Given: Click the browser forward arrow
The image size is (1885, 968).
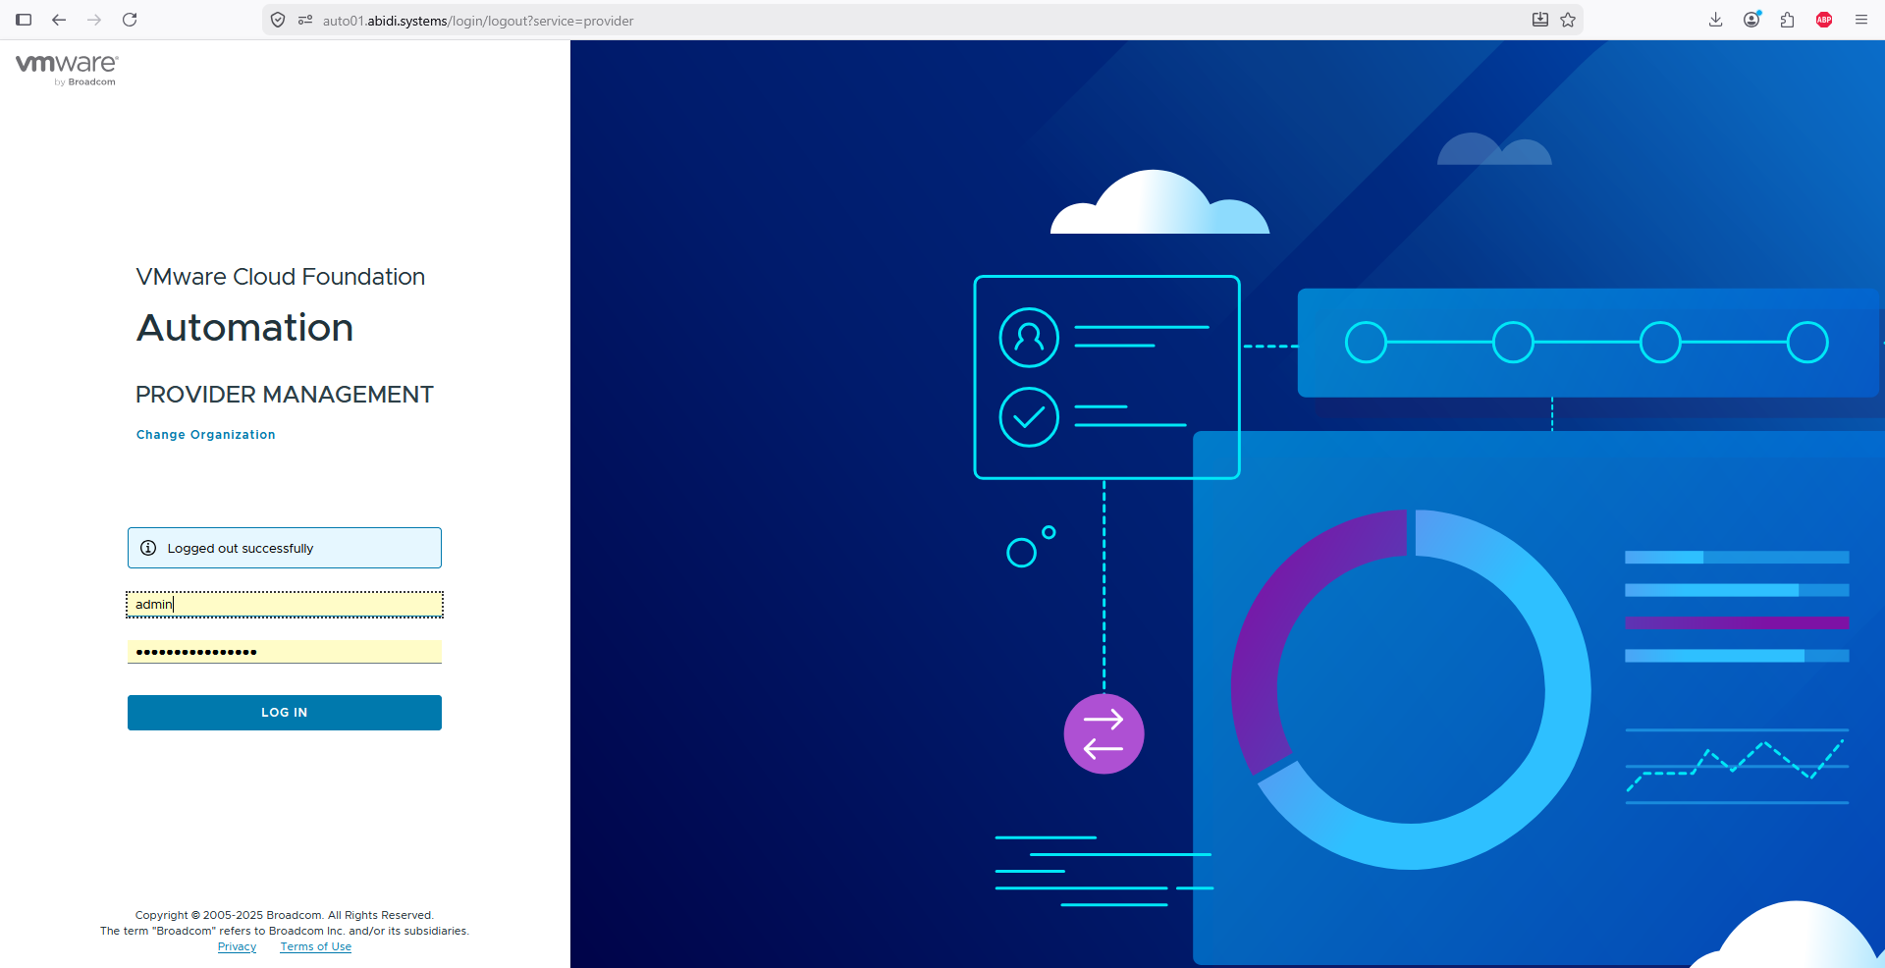Looking at the screenshot, I should [94, 20].
